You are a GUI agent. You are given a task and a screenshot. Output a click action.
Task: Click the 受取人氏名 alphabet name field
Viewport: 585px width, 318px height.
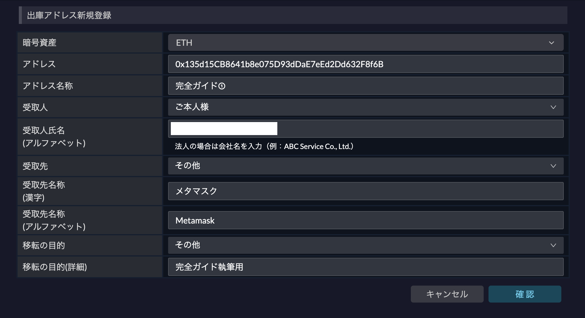pyautogui.click(x=366, y=129)
